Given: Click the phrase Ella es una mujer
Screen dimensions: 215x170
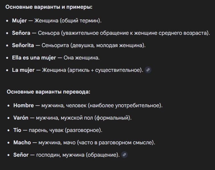Looking at the screenshot, I should pyautogui.click(x=34, y=58).
